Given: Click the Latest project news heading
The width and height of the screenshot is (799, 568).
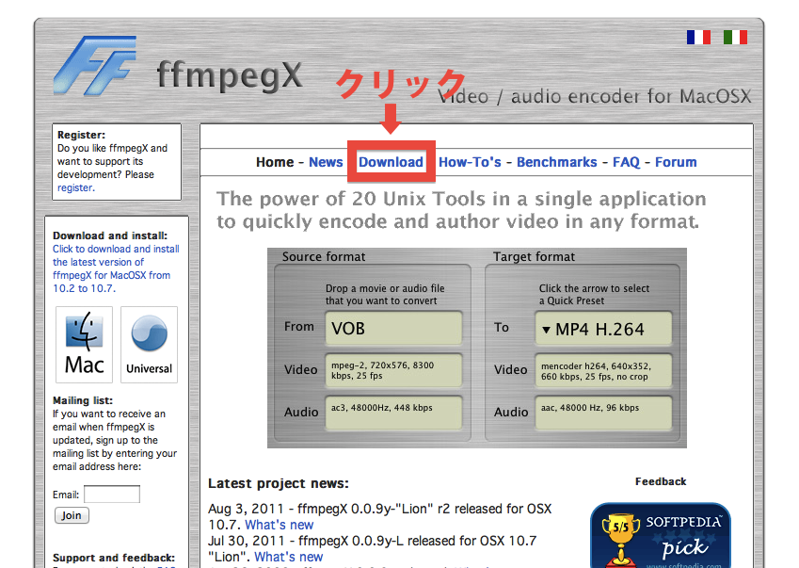Looking at the screenshot, I should 279,483.
